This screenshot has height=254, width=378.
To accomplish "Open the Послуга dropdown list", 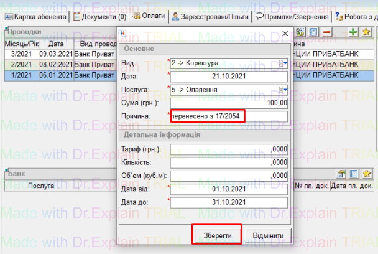I will [283, 89].
